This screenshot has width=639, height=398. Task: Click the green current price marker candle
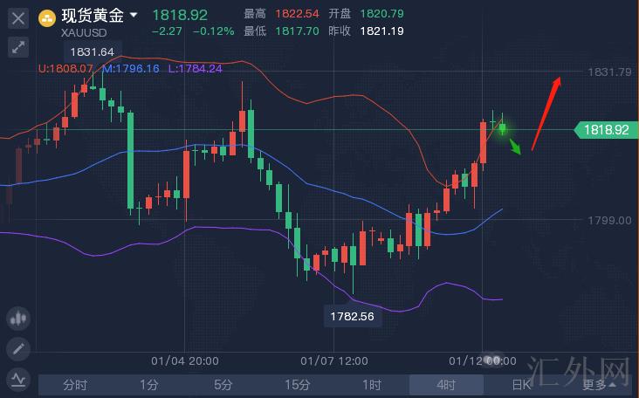coord(502,129)
